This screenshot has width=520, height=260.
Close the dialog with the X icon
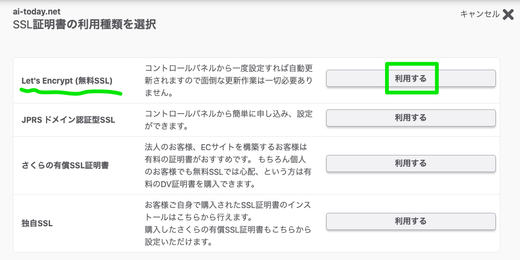[x=508, y=14]
